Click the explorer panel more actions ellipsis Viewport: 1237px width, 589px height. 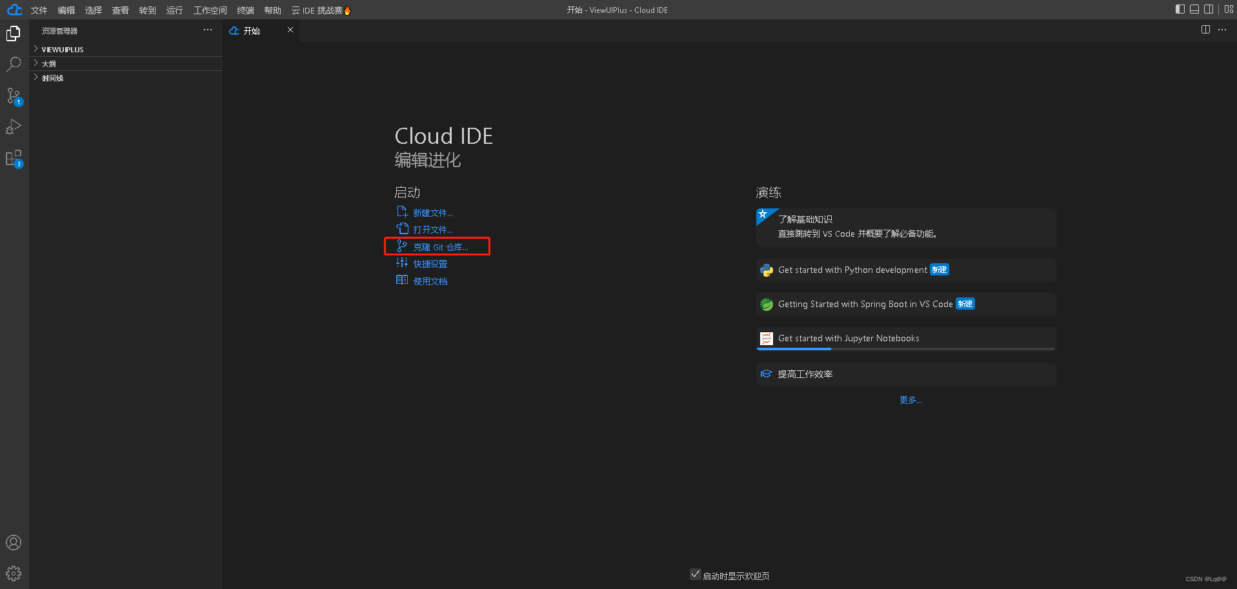tap(208, 30)
